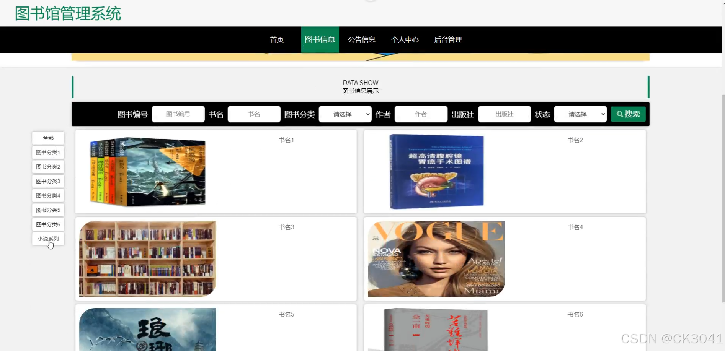The height and width of the screenshot is (351, 725).
Task: Open blue medical book cover for 书名2
Action: pos(436,172)
